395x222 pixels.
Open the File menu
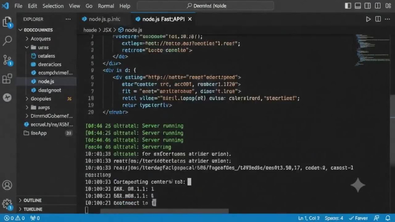[19, 6]
